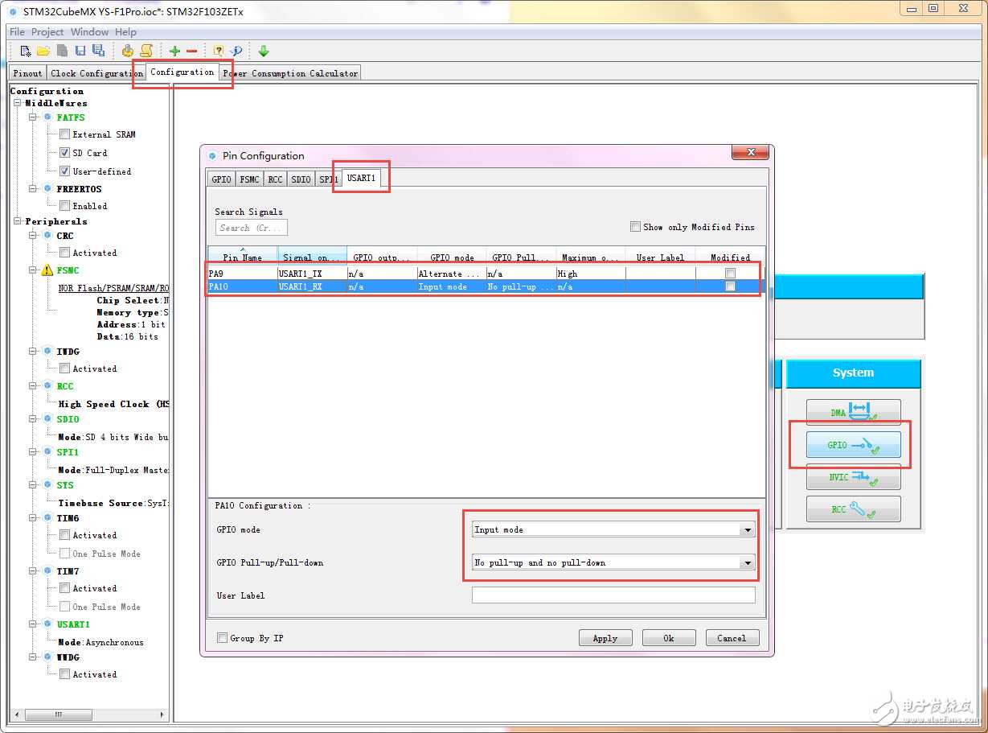Collapse the USART1 tree node

[34, 624]
